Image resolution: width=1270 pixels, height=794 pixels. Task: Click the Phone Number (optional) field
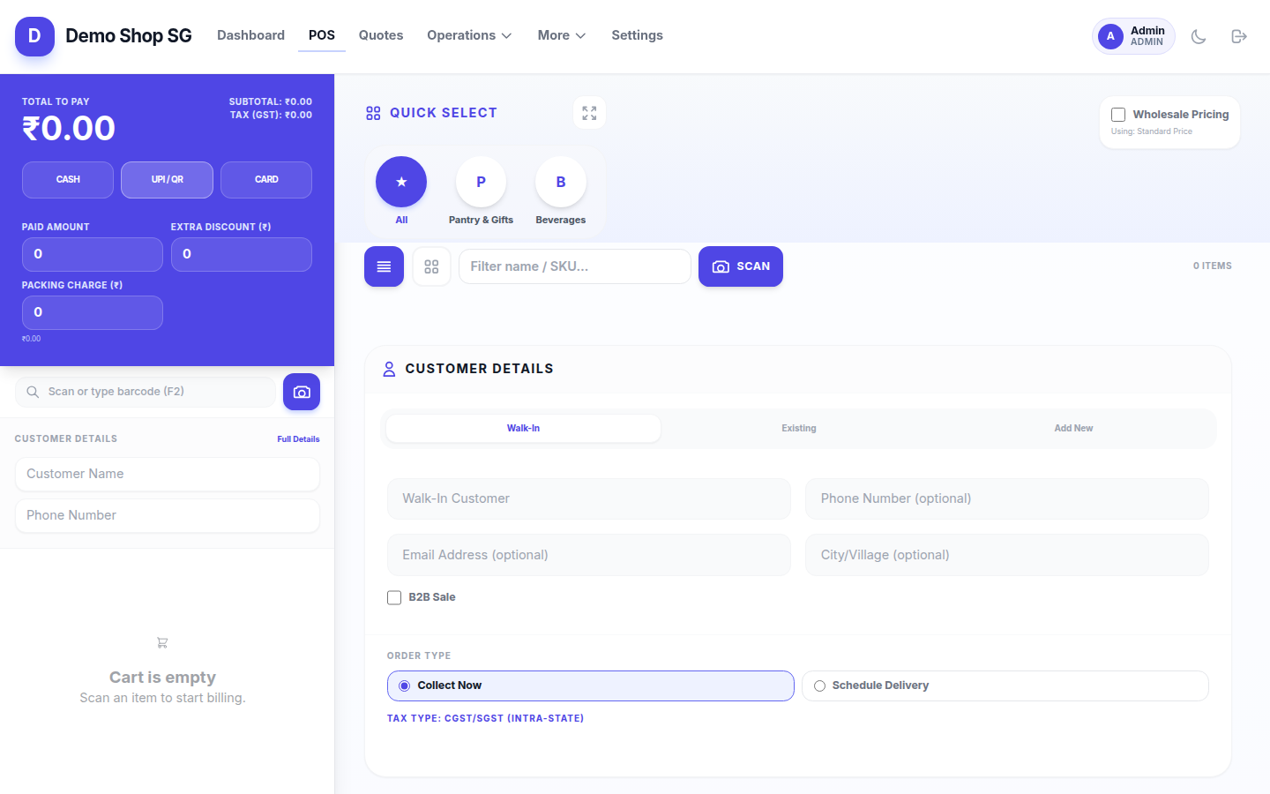pos(1007,499)
